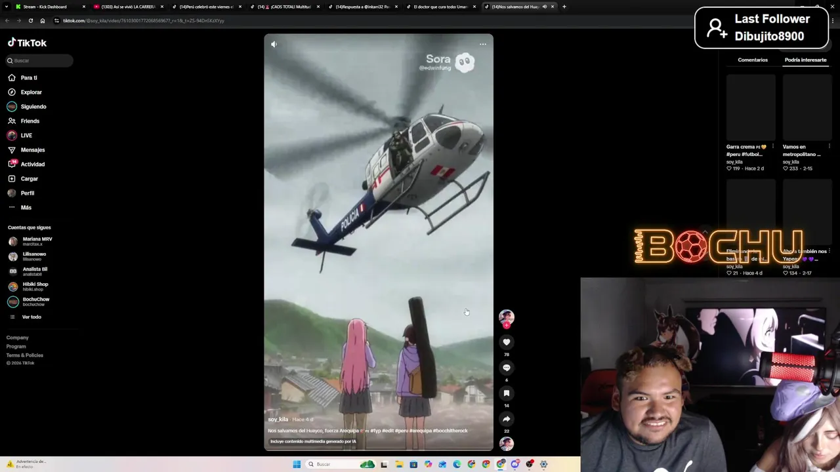Reload the TikTok page
Image resolution: width=840 pixels, height=472 pixels.
click(x=30, y=20)
